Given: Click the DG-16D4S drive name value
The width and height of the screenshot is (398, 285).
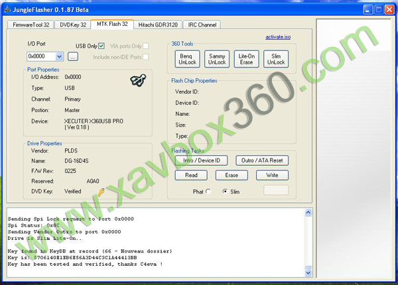Looking at the screenshot, I should pos(77,161).
